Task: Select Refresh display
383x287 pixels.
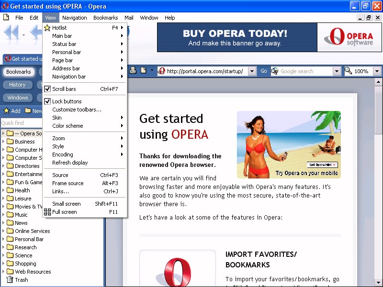Action: click(x=85, y=163)
